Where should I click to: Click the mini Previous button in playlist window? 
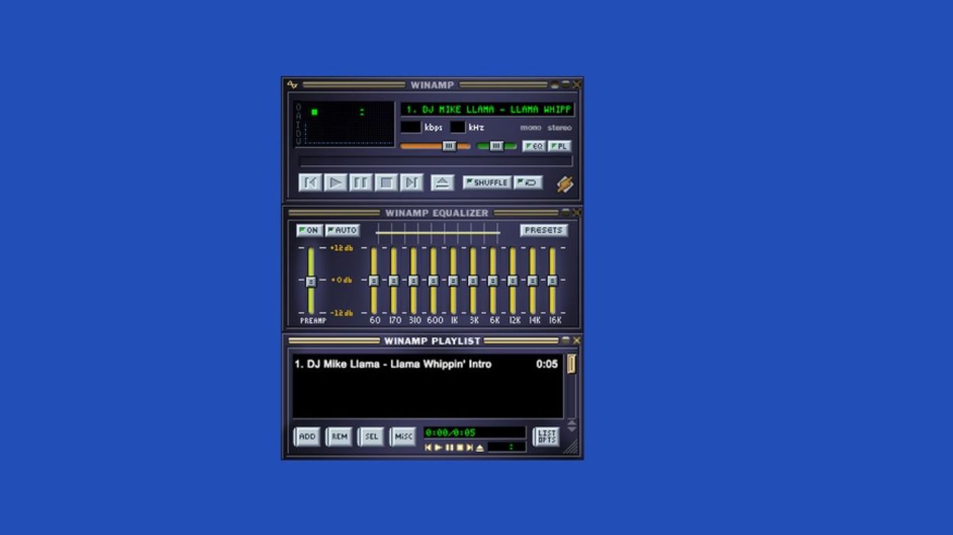click(428, 448)
